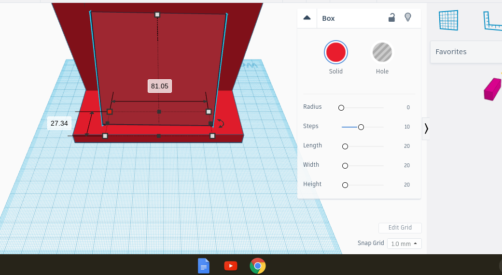502x275 pixels.
Task: Click the Steps value 10
Action: [x=406, y=127]
